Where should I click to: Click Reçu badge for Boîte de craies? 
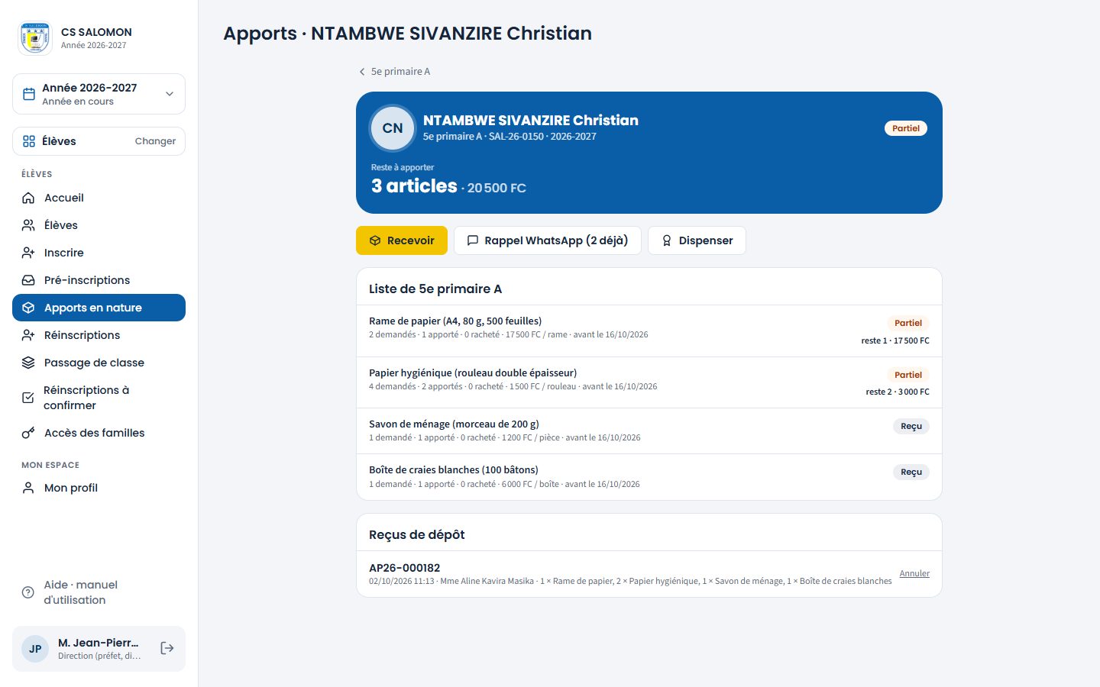911,472
